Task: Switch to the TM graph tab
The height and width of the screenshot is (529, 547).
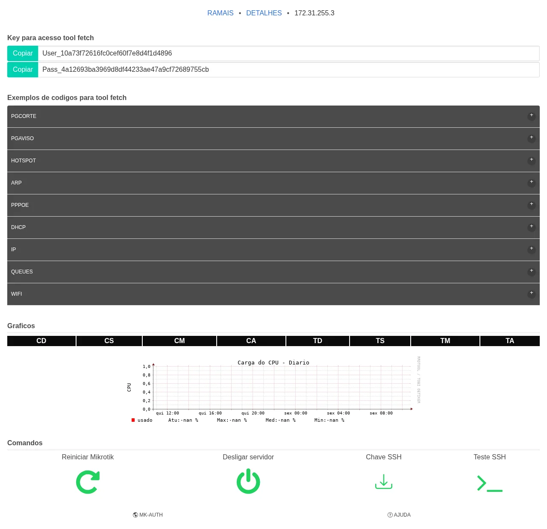Action: point(445,341)
